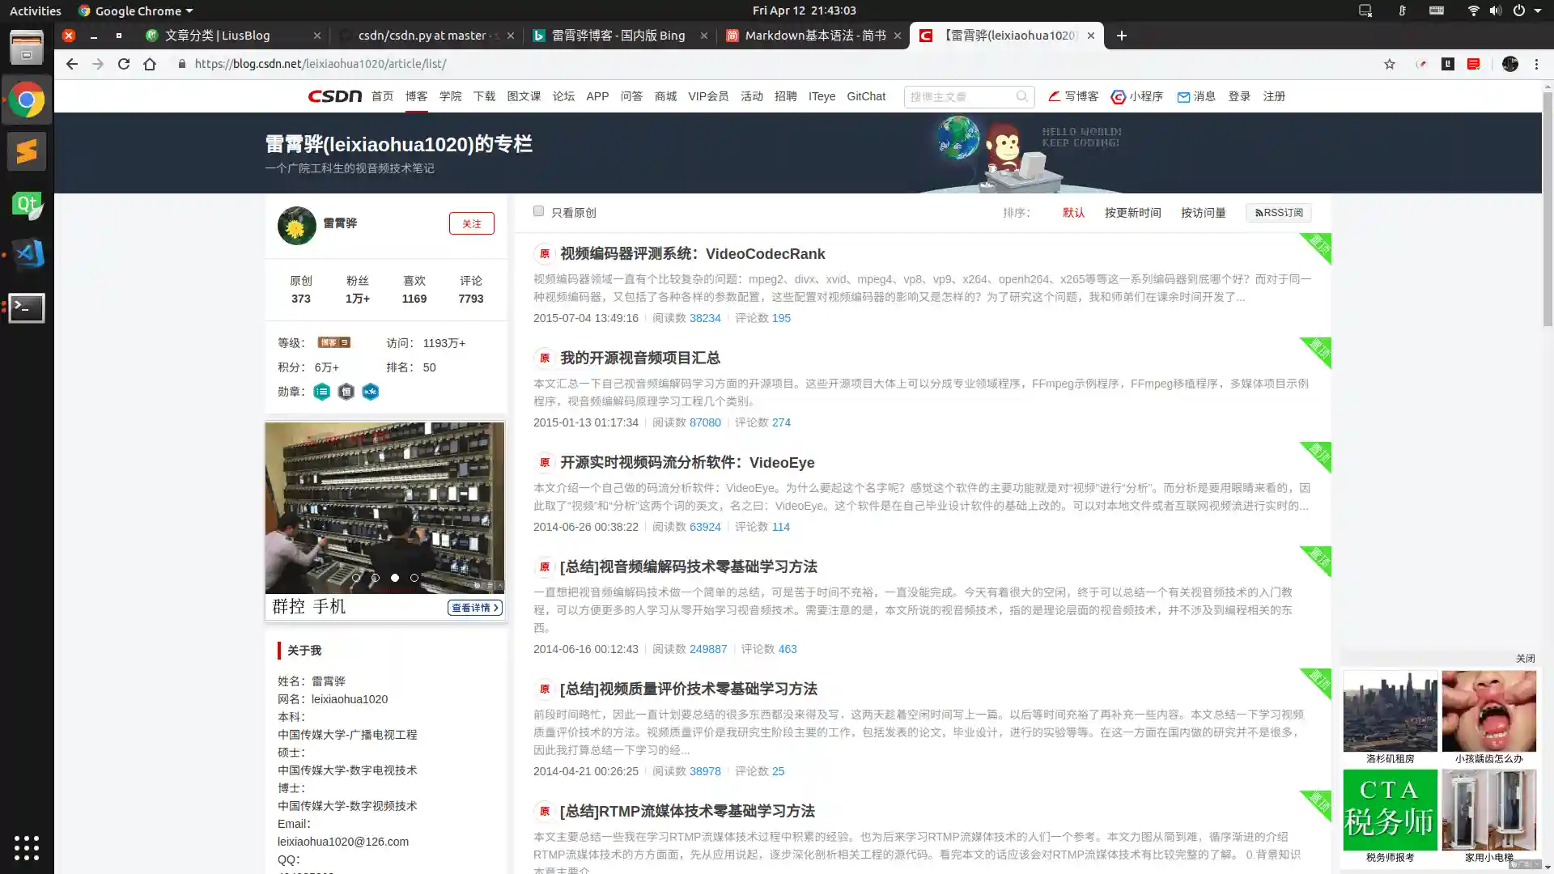Select the fourth carousel dot on ad banner

[x=414, y=578]
